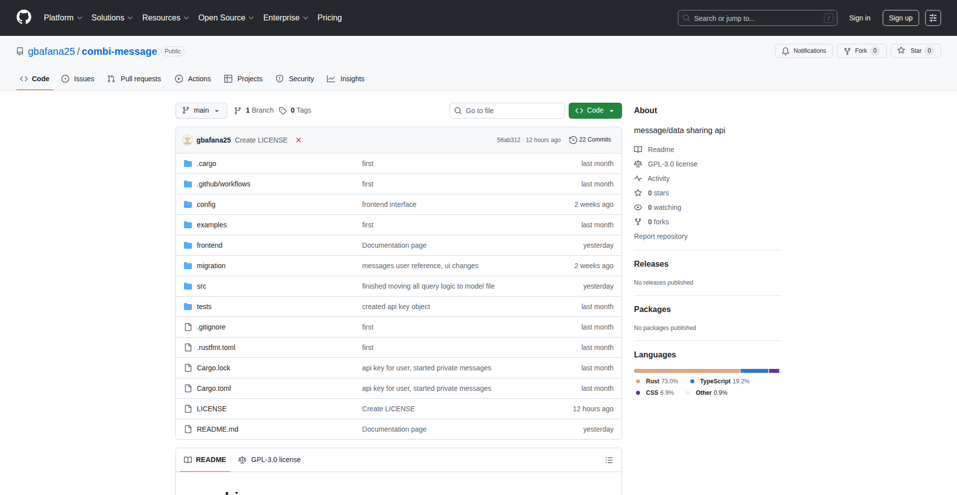Open the Notifications bell icon
Viewport: 957px width, 495px height.
[785, 51]
